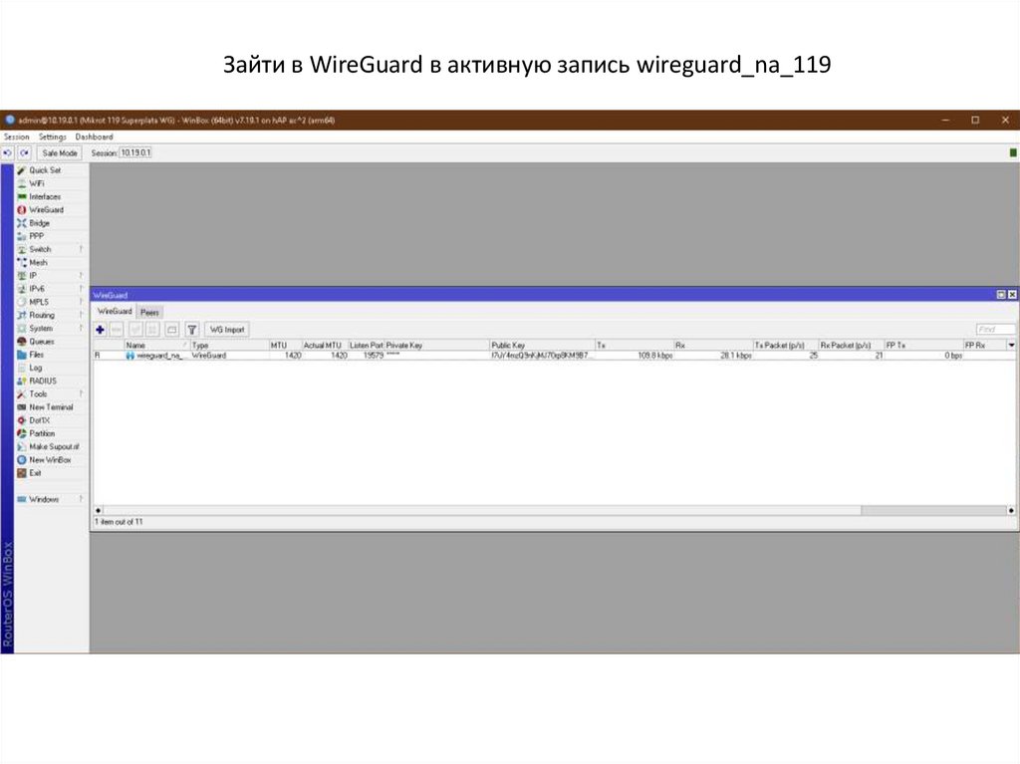Select the wireguard_na_ interface row
Screen dimensions: 1020x764
555,356
